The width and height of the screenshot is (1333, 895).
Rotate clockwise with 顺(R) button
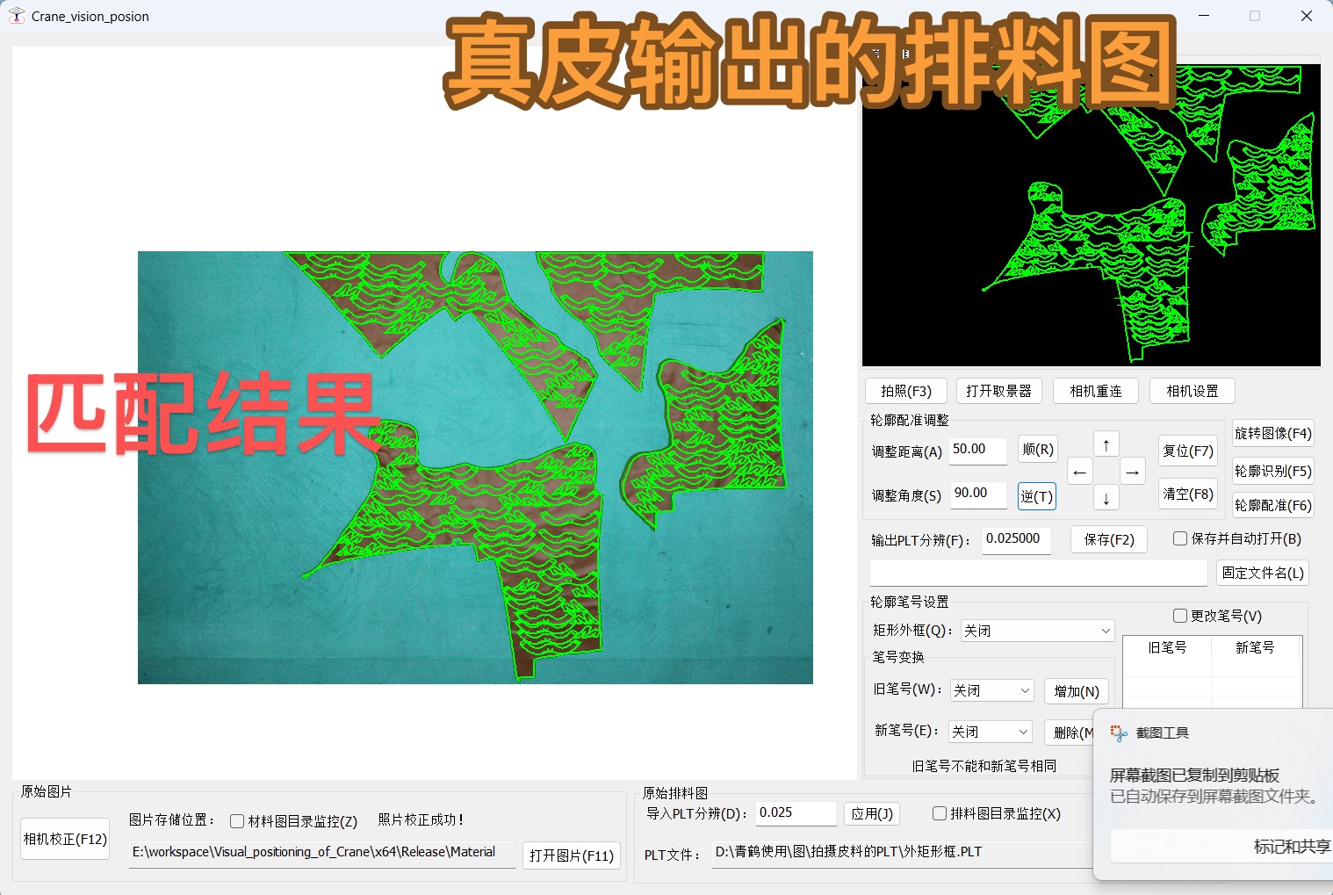tap(1037, 450)
